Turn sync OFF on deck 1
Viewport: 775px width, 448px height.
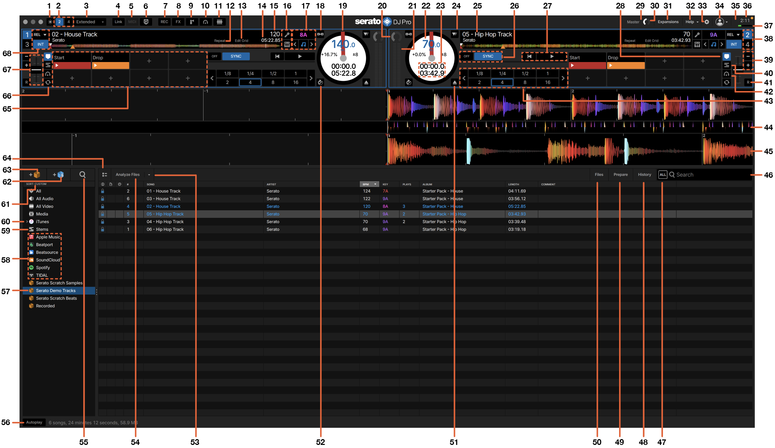(214, 56)
